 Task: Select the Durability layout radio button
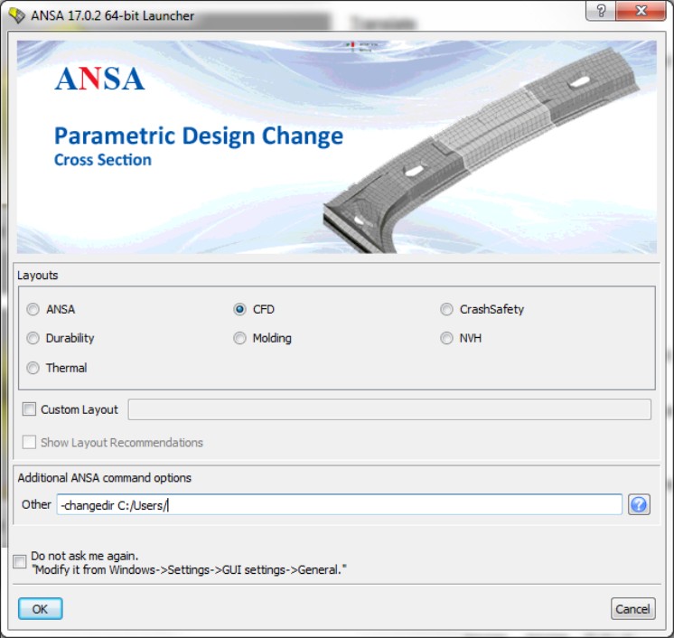pyautogui.click(x=33, y=338)
